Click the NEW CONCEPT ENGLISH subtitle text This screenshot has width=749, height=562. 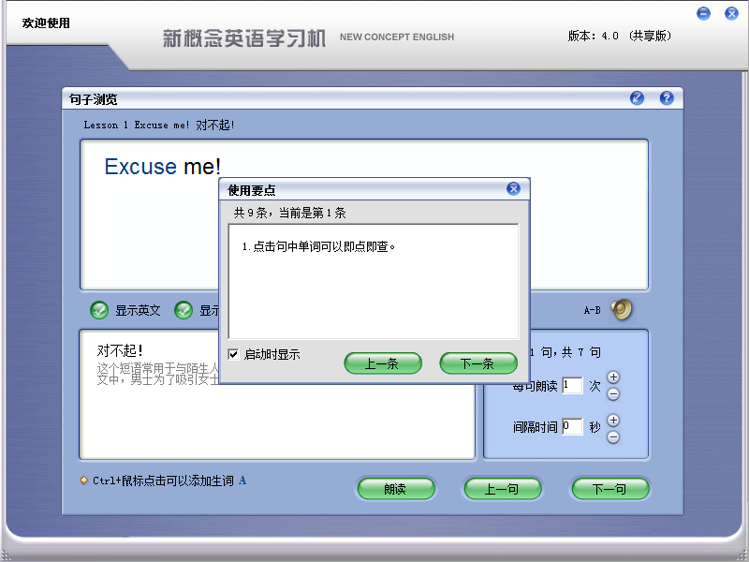pos(397,37)
